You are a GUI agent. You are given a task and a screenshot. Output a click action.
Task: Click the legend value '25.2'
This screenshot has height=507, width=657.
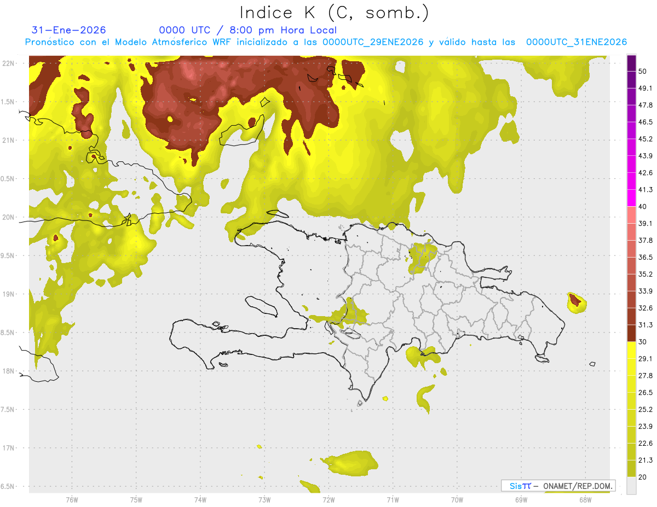(x=646, y=410)
